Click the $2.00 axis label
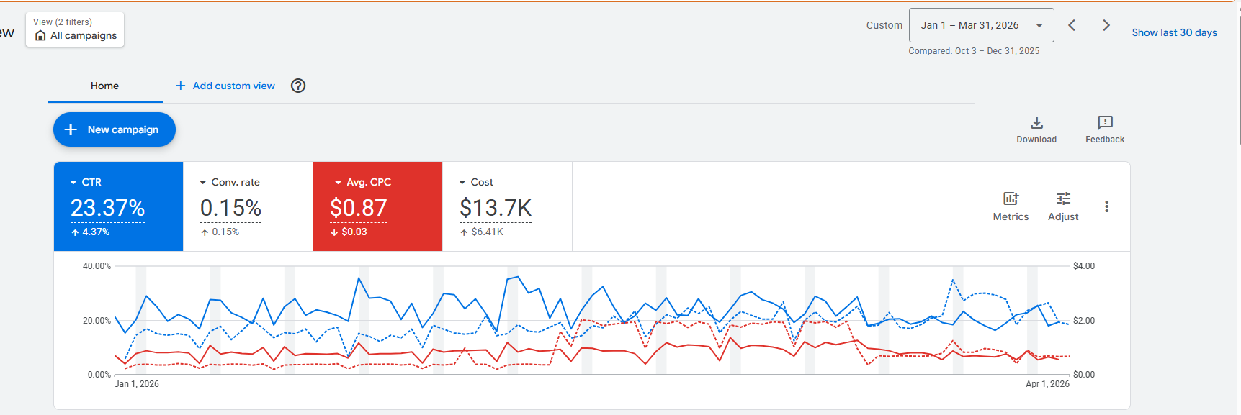The width and height of the screenshot is (1241, 415). click(1084, 321)
